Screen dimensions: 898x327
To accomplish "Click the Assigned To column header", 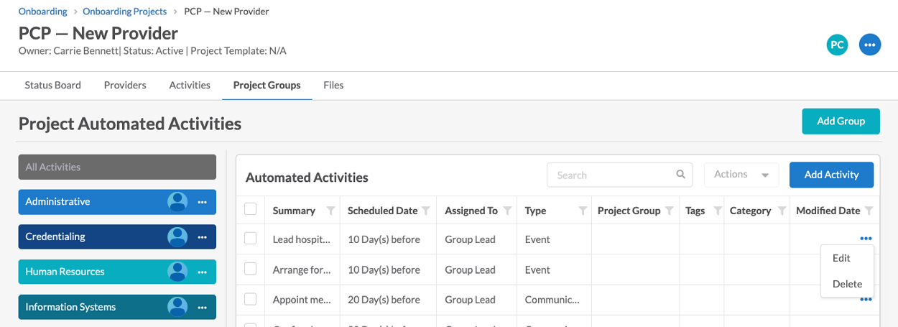I will click(x=471, y=211).
